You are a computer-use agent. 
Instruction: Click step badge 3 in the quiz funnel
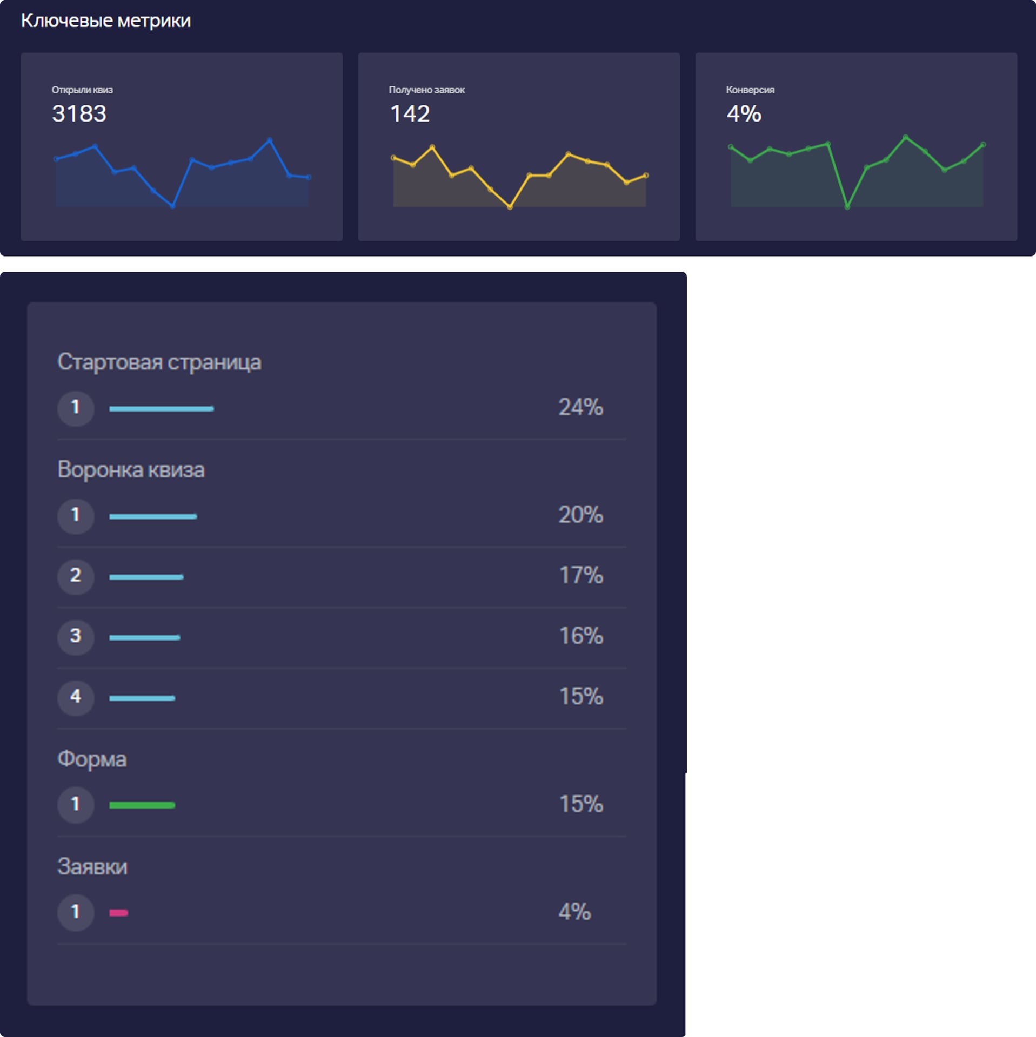pyautogui.click(x=76, y=637)
